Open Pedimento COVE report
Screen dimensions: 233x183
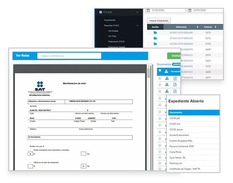click(x=116, y=42)
